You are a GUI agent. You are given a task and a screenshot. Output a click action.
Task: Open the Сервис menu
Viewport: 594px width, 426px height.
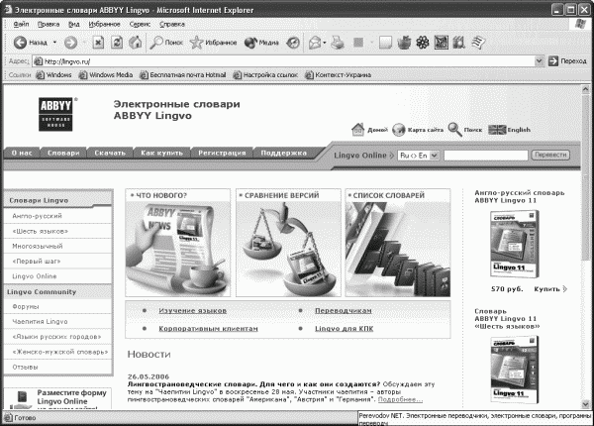pos(140,24)
